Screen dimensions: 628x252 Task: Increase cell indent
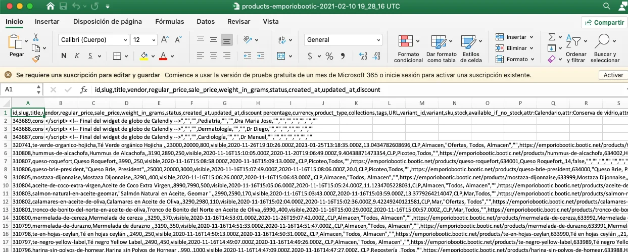260,56
